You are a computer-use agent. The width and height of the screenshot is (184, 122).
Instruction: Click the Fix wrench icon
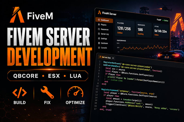(47, 92)
